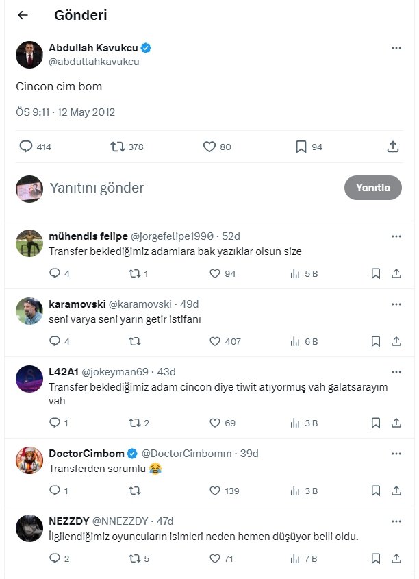The image size is (419, 579).
Task: Open @DoctorCimbomm profile link
Action: pyautogui.click(x=187, y=453)
